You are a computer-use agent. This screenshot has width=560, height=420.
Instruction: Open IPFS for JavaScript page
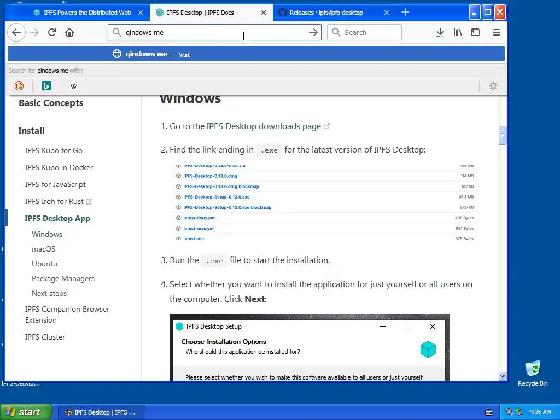point(55,184)
